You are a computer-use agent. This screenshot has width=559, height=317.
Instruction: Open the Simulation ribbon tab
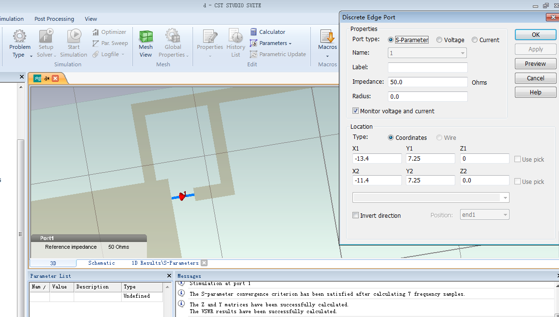[12, 19]
